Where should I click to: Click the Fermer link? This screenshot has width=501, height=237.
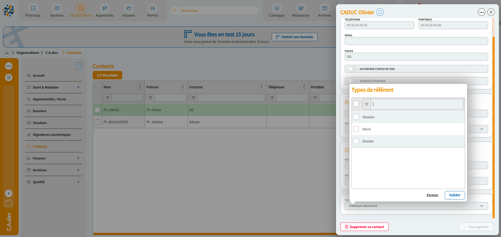click(x=432, y=195)
